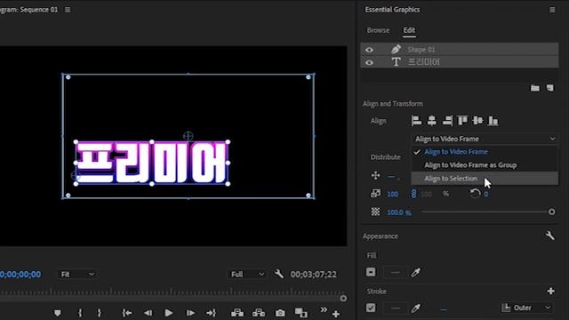Click the rotation icon
Viewport: 569px width, 320px height.
[475, 194]
